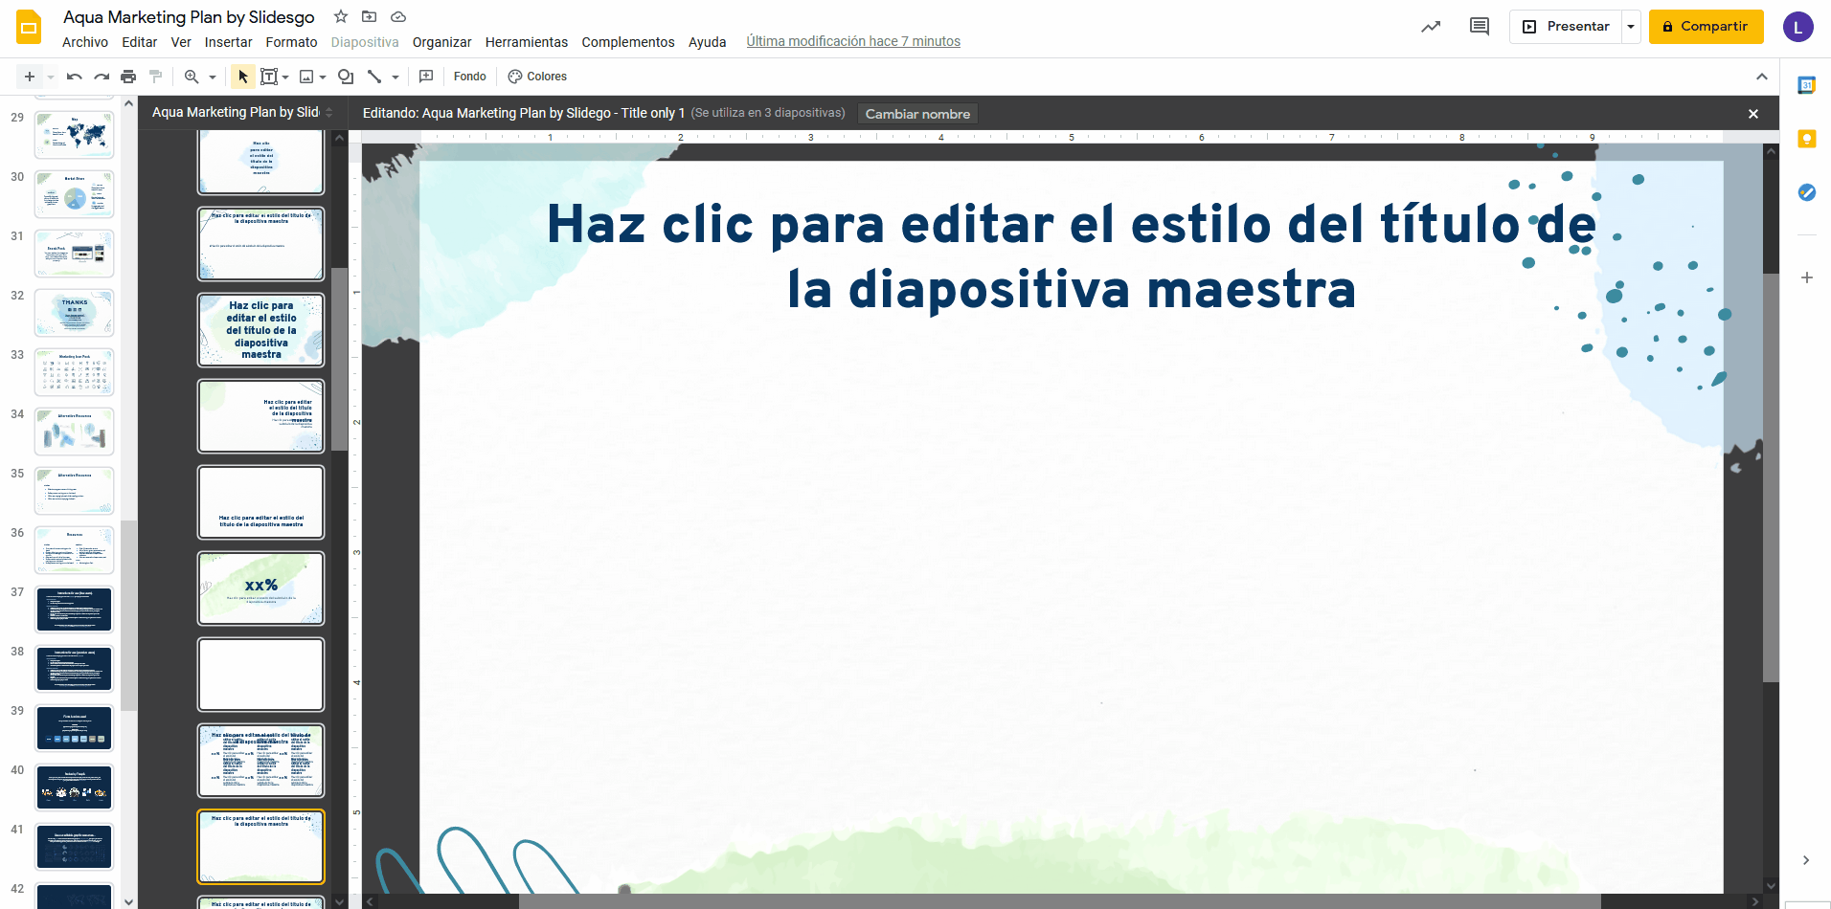Redo the last action
The width and height of the screenshot is (1831, 909).
(x=102, y=77)
